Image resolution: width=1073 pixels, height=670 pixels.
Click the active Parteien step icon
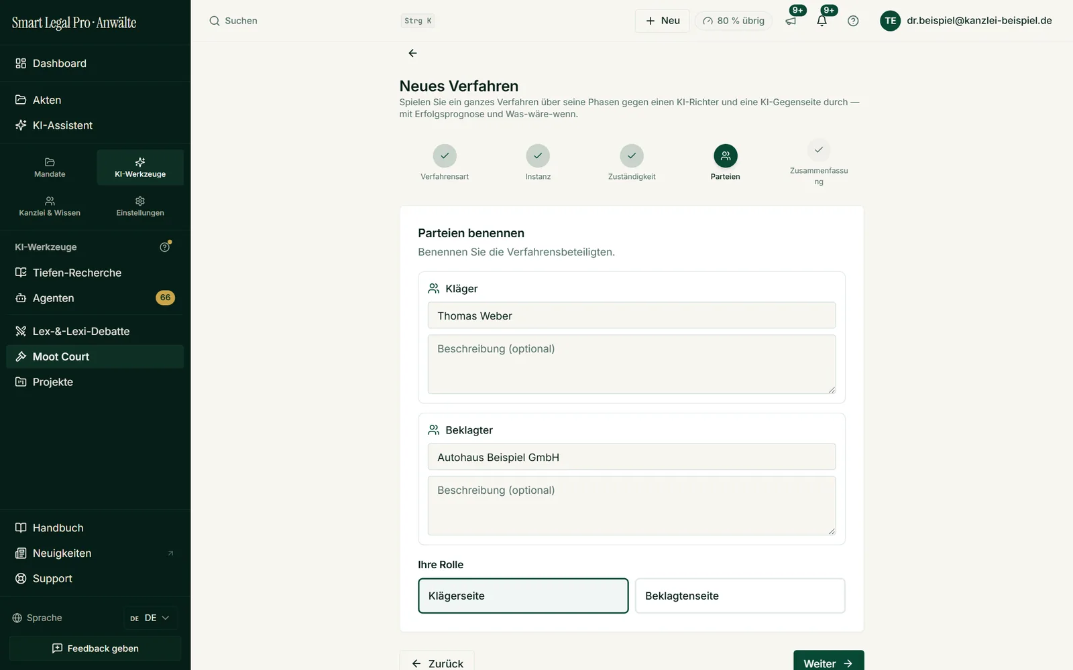726,156
